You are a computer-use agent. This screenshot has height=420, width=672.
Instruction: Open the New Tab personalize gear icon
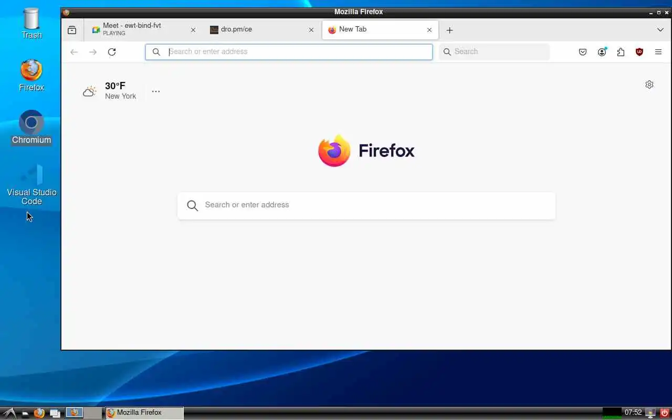pyautogui.click(x=649, y=85)
